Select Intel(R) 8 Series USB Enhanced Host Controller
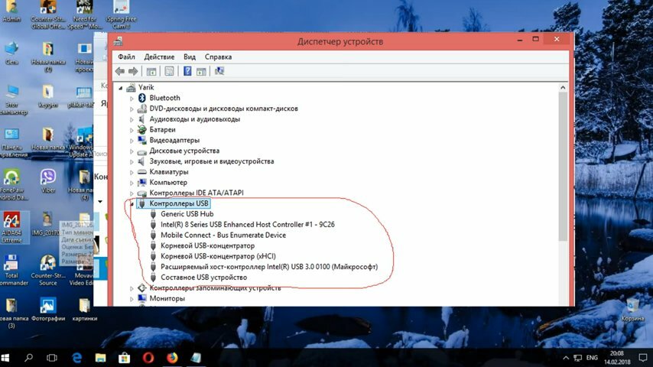This screenshot has width=653, height=367. (x=248, y=225)
